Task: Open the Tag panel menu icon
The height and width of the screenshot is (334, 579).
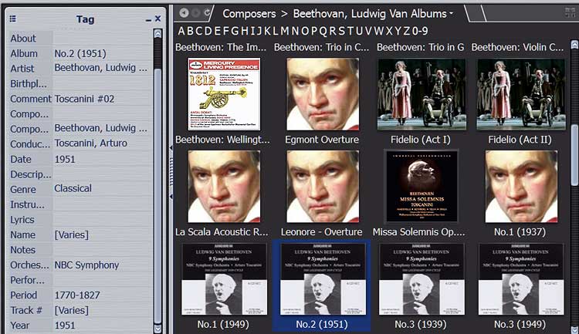Action: (13, 19)
